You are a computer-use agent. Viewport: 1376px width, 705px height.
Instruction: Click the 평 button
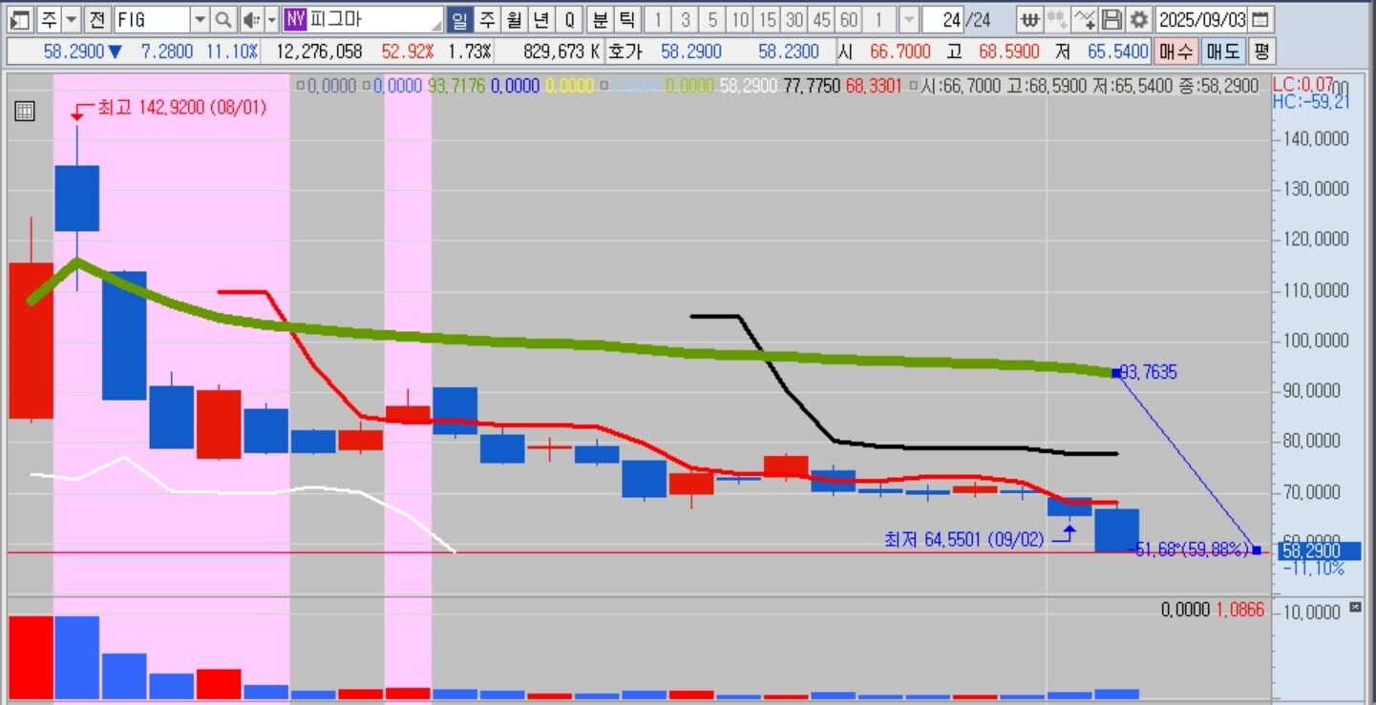click(1261, 51)
